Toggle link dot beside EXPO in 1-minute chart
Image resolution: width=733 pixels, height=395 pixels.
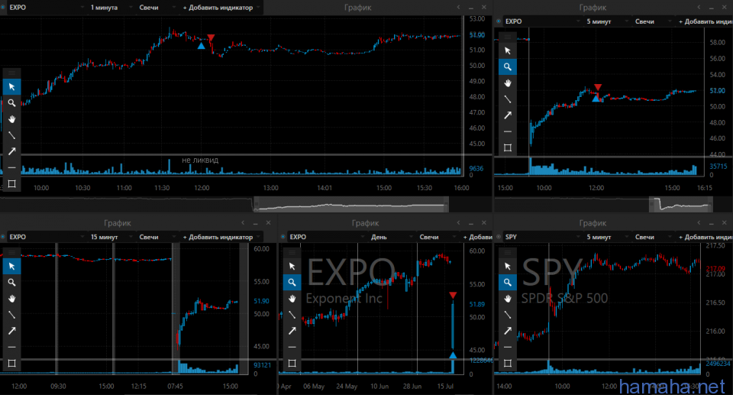click(x=3, y=8)
